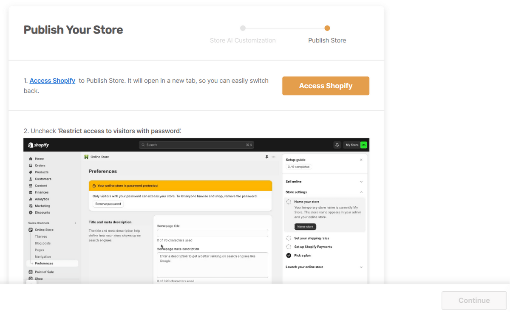Click the '0 of 70 characters used' text
The image size is (510, 315).
click(175, 240)
